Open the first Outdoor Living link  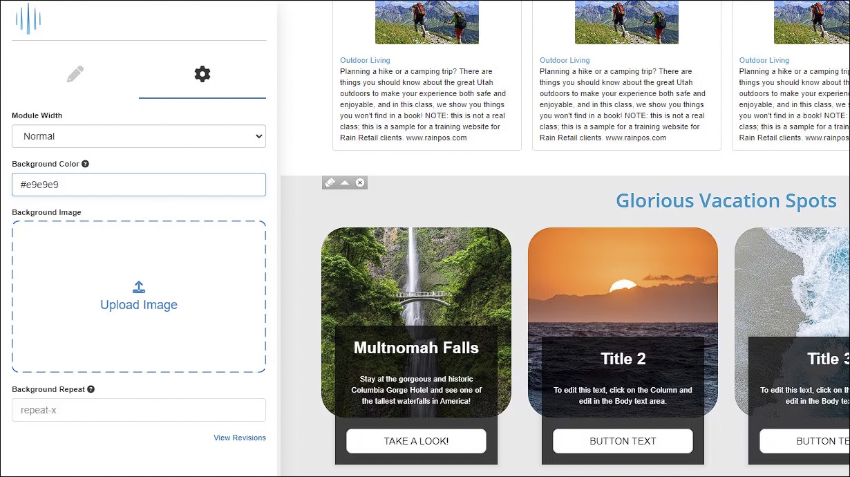tap(365, 60)
